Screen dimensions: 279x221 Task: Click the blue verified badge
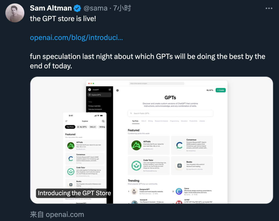[77, 9]
